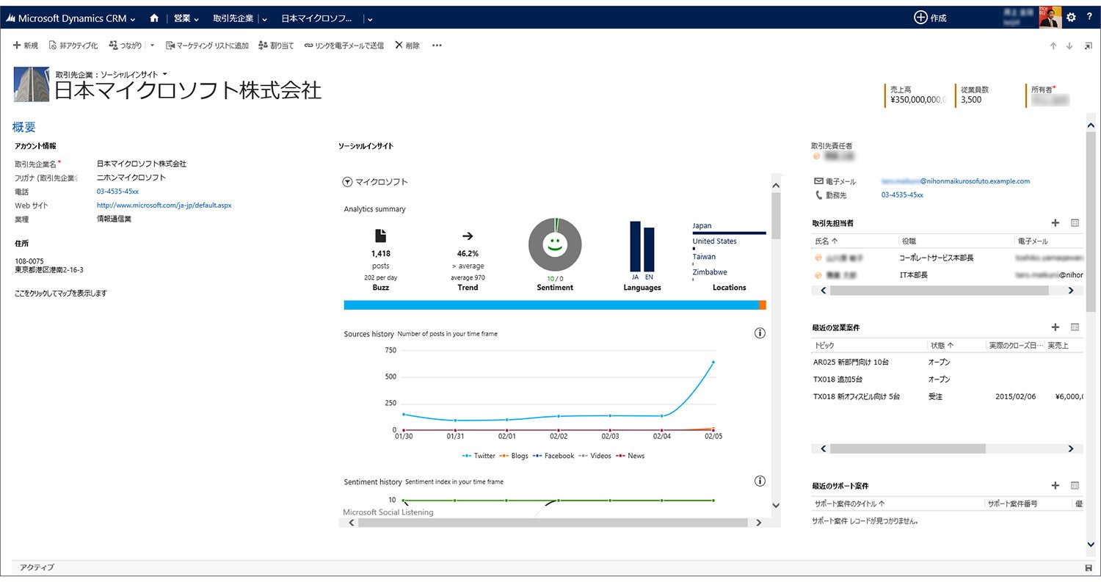The image size is (1101, 582).
Task: Click the Sentiment smiley donut chart
Action: tap(555, 245)
